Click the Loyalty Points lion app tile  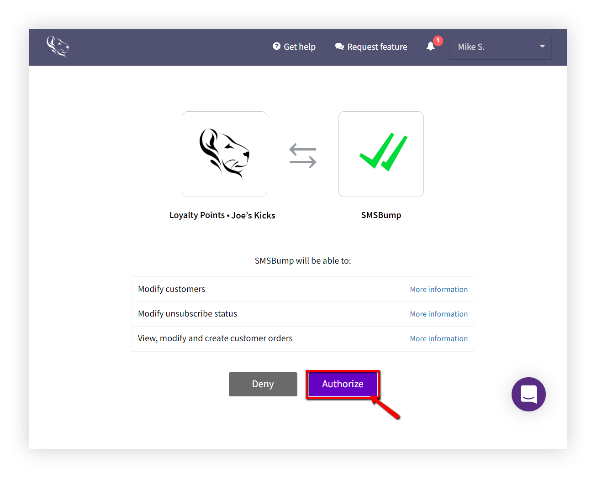pos(224,154)
